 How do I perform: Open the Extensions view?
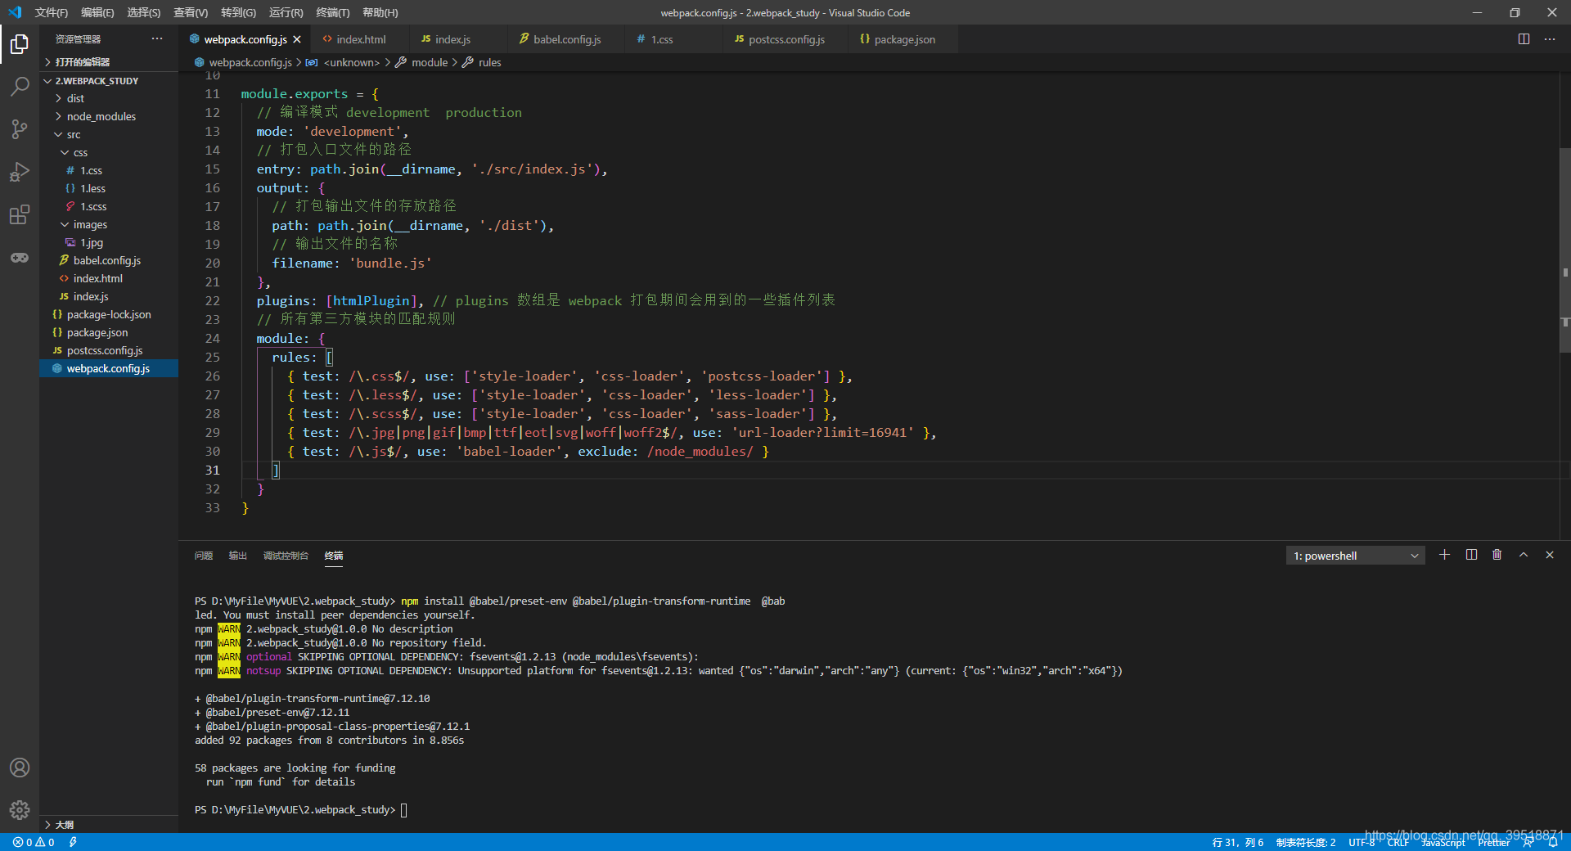point(20,214)
